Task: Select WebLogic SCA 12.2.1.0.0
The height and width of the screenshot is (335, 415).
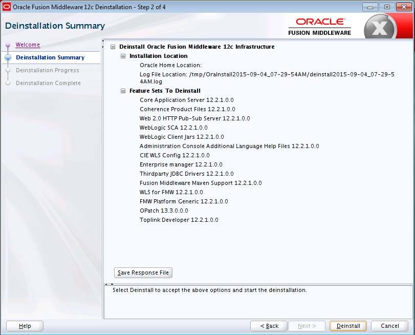Action: 173,128
